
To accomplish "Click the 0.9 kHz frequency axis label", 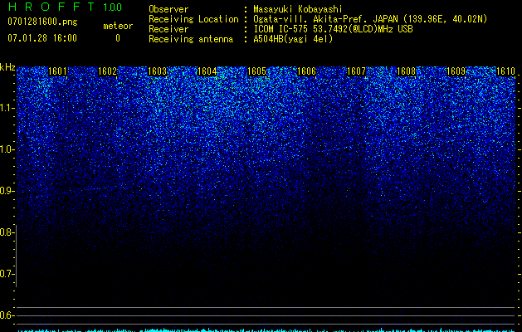I will click(x=7, y=191).
